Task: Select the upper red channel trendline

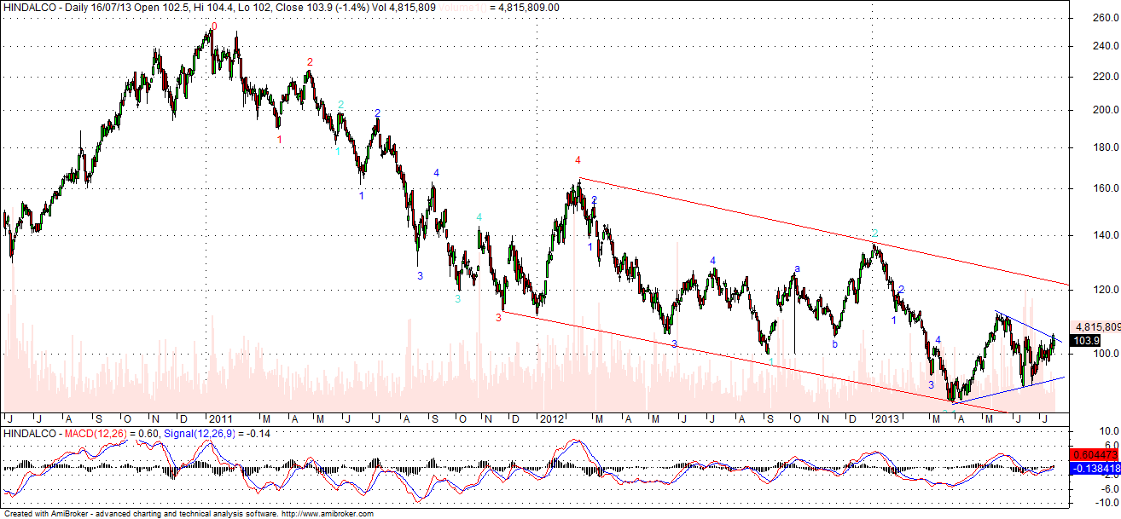Action: [823, 231]
